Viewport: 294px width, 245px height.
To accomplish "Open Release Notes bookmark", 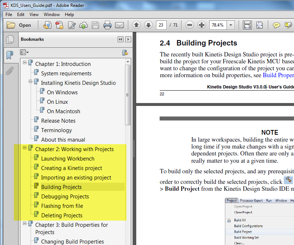I will pyautogui.click(x=58, y=120).
